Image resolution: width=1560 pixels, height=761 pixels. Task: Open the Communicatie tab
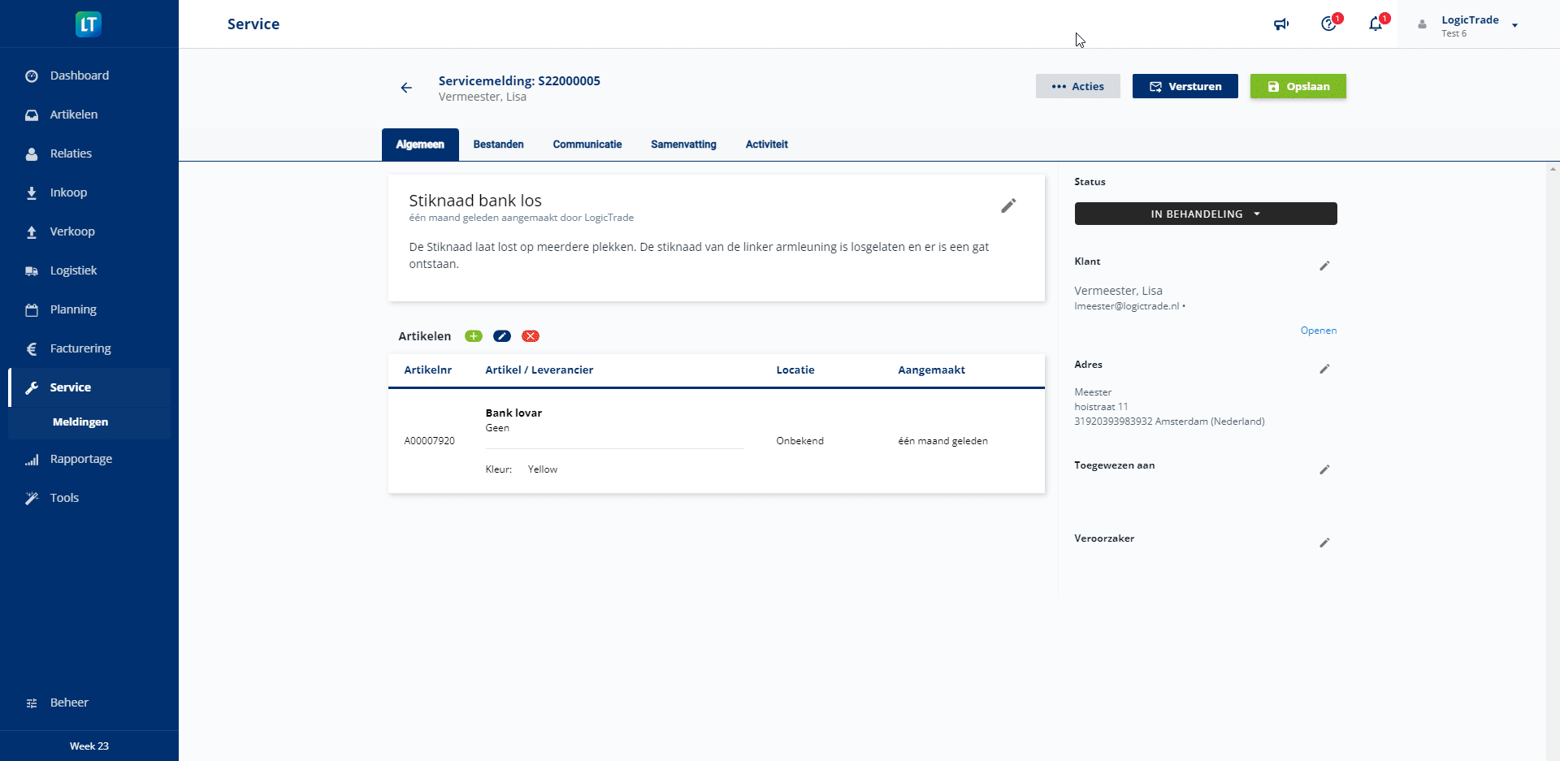pos(587,145)
